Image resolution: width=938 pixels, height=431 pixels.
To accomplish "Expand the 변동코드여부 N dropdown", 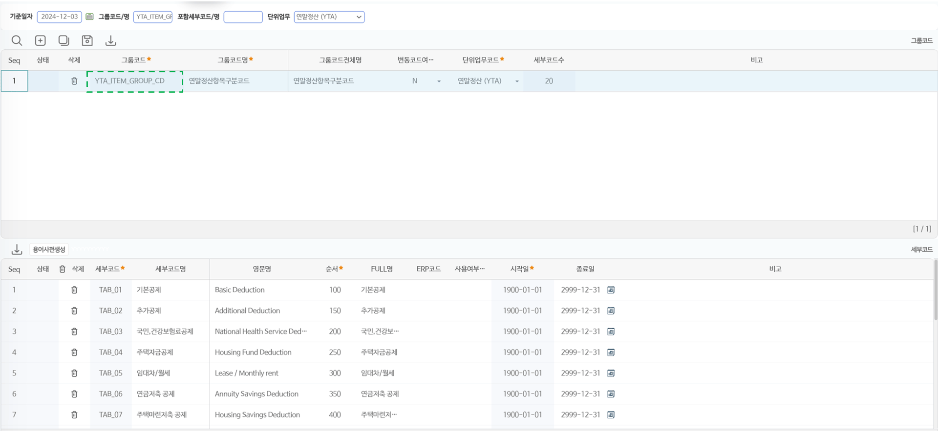I will click(439, 81).
